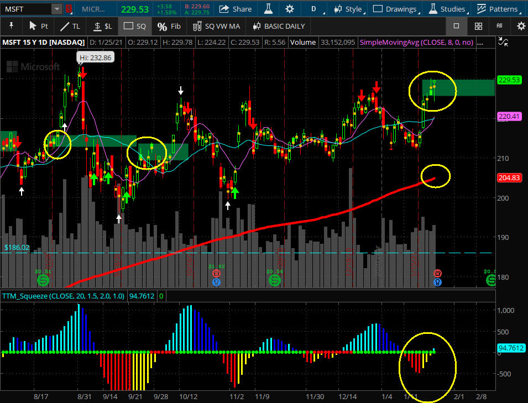The height and width of the screenshot is (403, 528).
Task: Open the flask icon next to Share
Action: (268, 9)
